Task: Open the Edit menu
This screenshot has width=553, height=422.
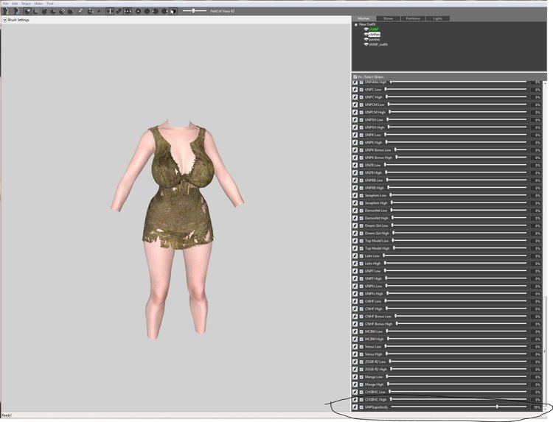Action: tap(15, 4)
